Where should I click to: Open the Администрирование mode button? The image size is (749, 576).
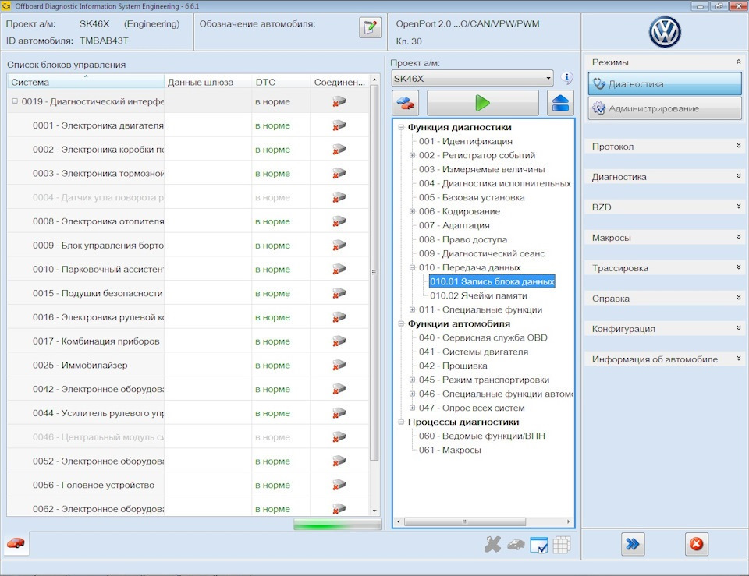pyautogui.click(x=665, y=108)
